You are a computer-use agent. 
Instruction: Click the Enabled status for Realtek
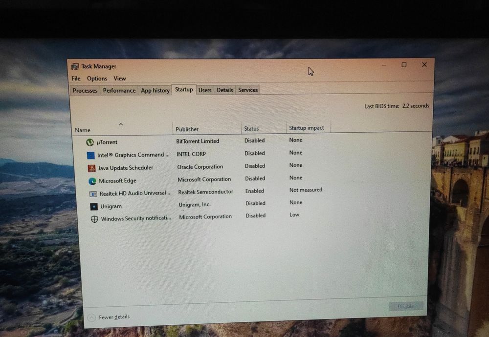(254, 191)
